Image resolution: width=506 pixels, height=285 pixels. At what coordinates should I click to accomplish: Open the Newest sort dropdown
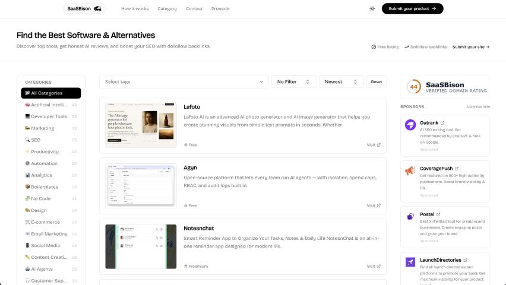pos(341,82)
